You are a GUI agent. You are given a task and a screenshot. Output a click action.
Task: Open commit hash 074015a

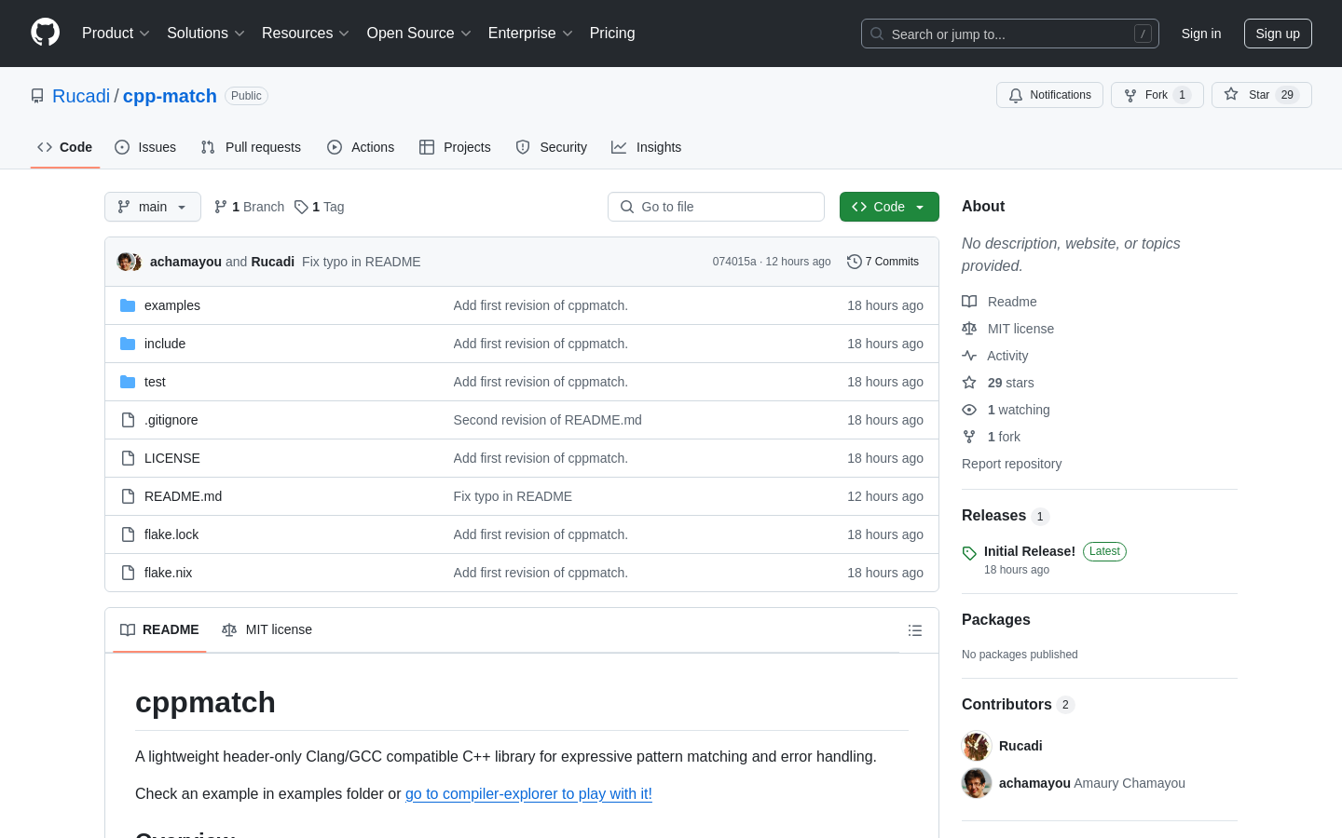tap(734, 262)
